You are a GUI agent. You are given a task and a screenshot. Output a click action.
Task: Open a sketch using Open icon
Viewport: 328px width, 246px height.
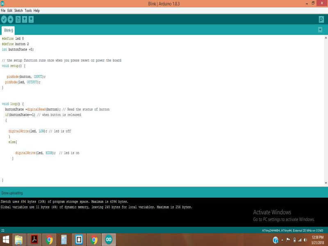coord(25,19)
